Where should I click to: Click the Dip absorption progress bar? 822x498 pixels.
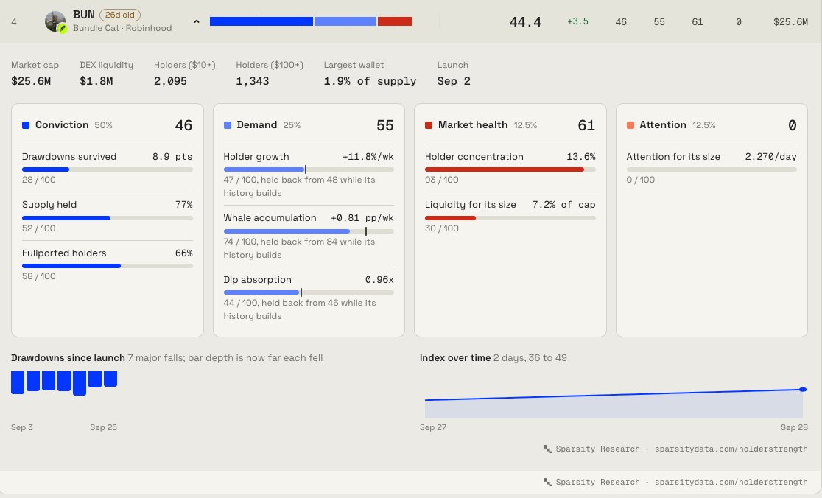pyautogui.click(x=309, y=292)
